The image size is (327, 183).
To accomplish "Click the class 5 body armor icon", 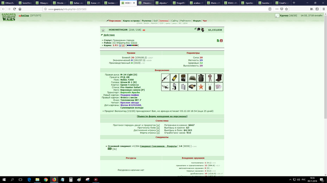I will (201, 78).
